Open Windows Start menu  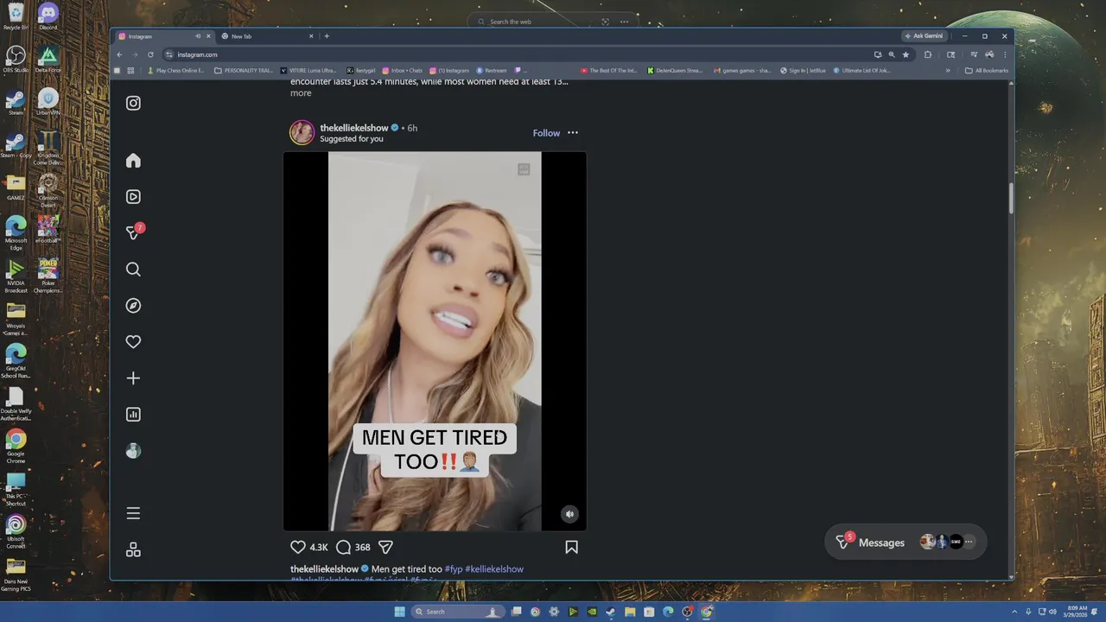coord(399,612)
